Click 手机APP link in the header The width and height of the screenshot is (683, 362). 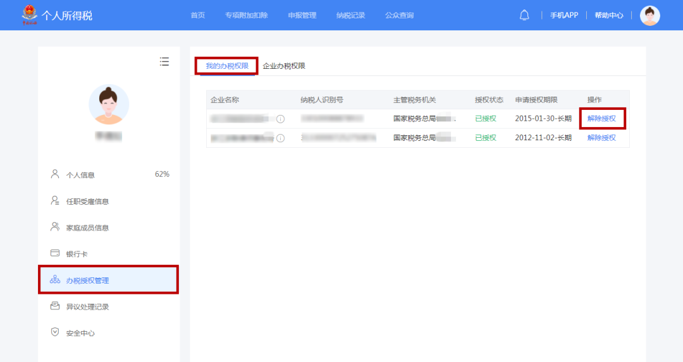[563, 15]
